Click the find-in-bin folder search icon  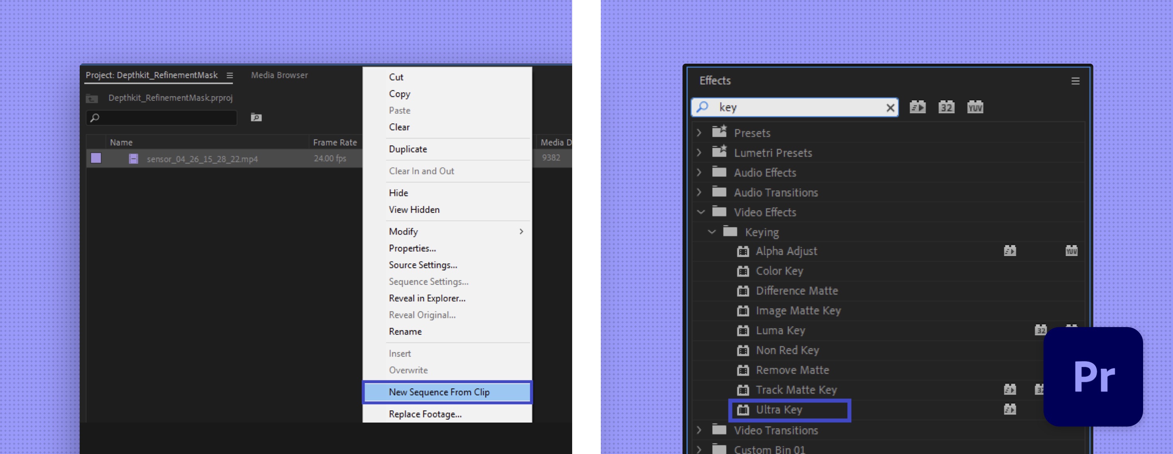256,118
